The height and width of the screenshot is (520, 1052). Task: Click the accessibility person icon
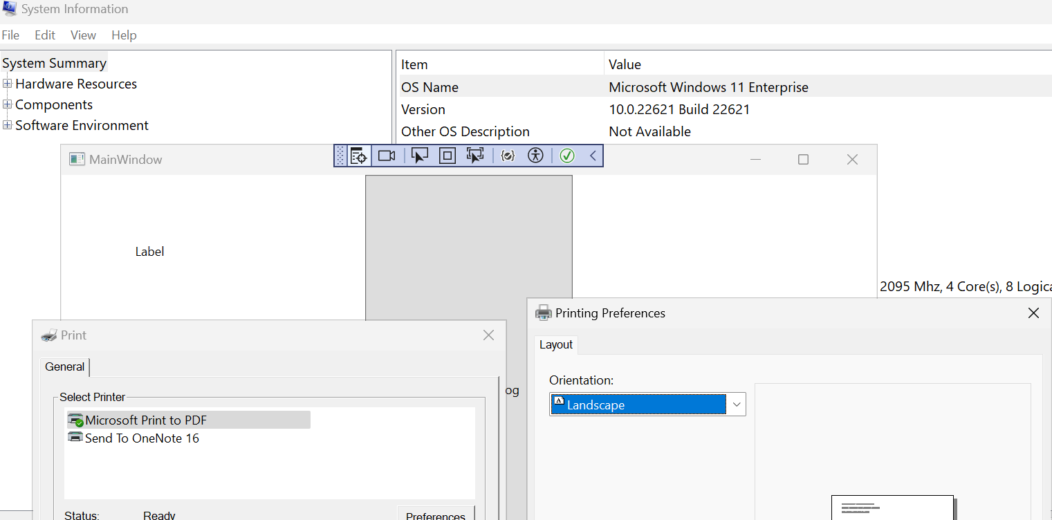[535, 156]
